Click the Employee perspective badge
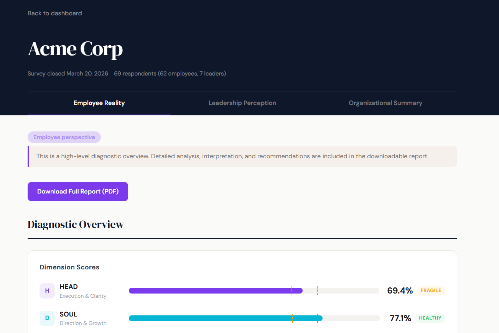 coord(64,137)
